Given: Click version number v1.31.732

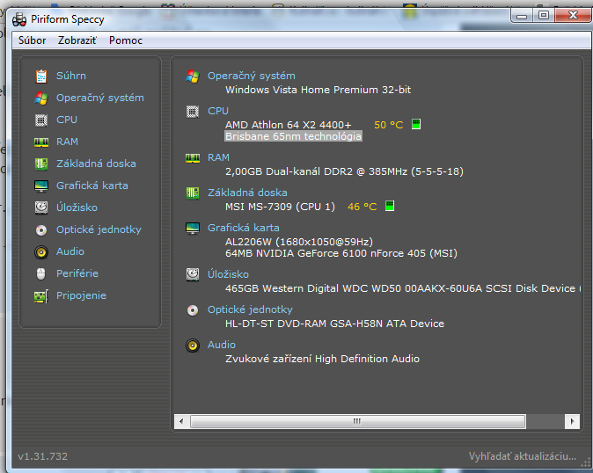Looking at the screenshot, I should 43,456.
